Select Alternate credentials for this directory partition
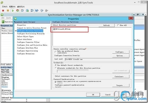 56,68
